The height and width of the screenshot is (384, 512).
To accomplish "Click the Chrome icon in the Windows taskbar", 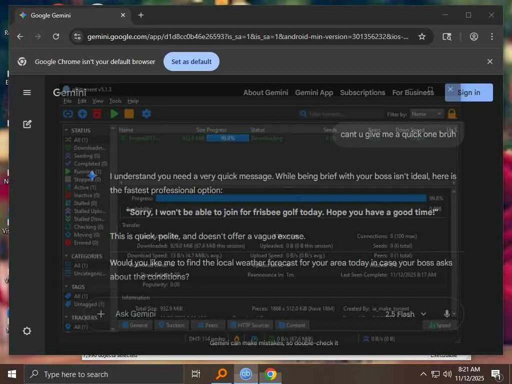I will (270, 374).
